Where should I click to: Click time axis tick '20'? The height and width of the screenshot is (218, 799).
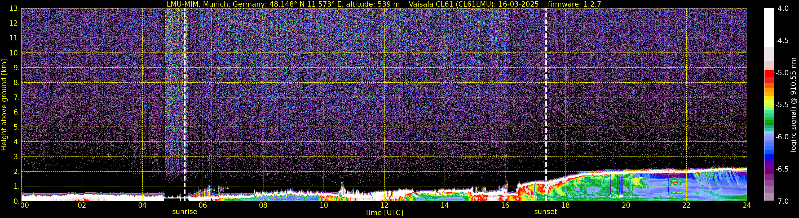(626, 205)
